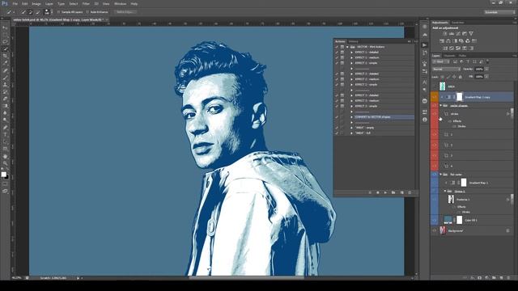Add a Brightness/Contrast adjustment
The height and width of the screenshot is (291, 518).
[x=445, y=34]
